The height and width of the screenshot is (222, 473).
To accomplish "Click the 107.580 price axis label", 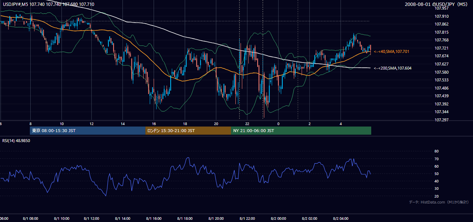I will (442, 72).
